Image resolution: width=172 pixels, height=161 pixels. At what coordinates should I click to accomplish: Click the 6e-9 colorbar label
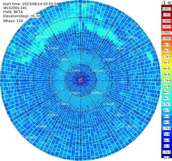pyautogui.click(x=167, y=140)
